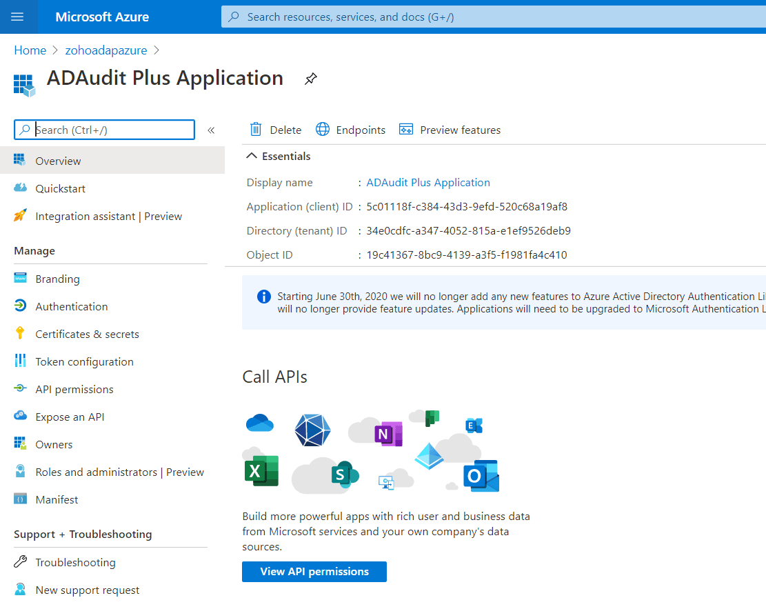Collapse the sidebar with the double chevron
This screenshot has height=609, width=766.
pos(211,130)
